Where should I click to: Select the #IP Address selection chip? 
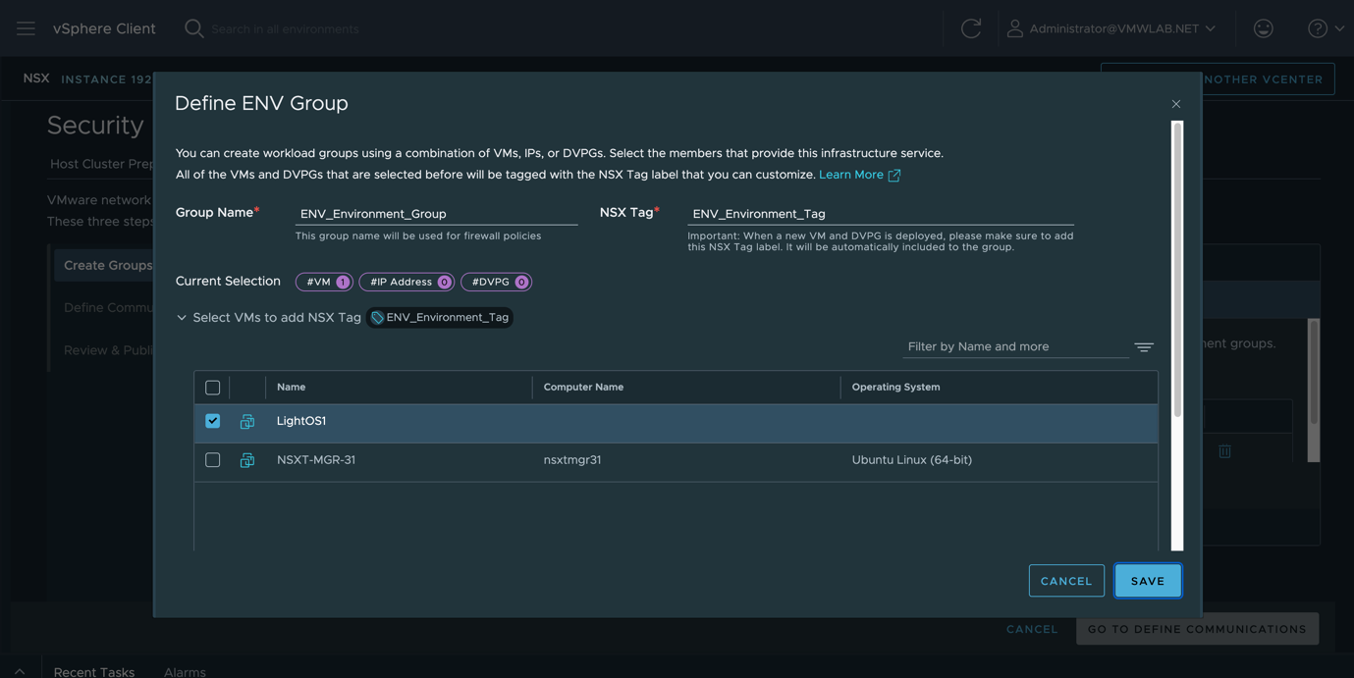click(x=406, y=282)
